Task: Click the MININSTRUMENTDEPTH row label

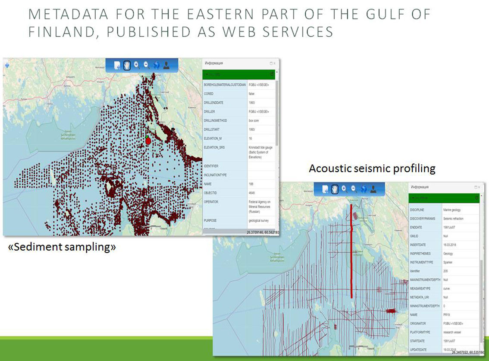Action: pyautogui.click(x=425, y=306)
